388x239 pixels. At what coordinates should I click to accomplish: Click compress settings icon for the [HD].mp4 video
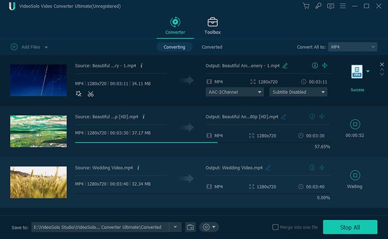[321, 116]
